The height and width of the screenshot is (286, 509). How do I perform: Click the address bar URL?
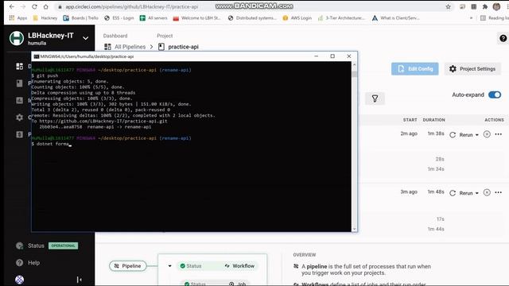(132, 6)
